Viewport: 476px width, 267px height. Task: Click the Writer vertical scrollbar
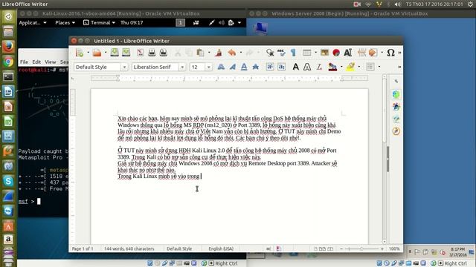coord(385,158)
